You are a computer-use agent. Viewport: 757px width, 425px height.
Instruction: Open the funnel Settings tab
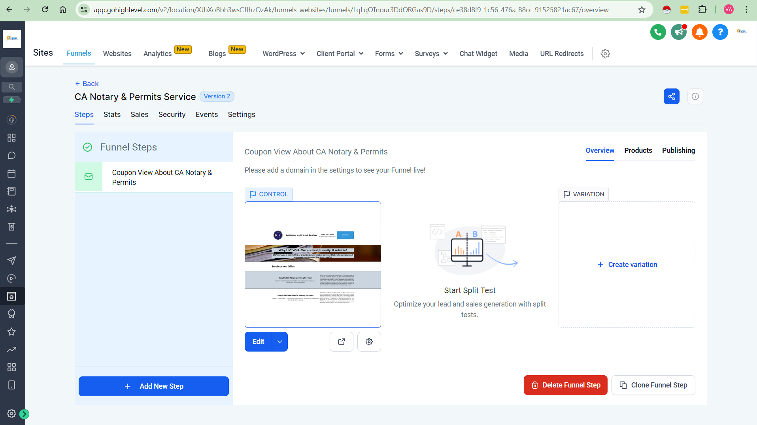click(x=242, y=115)
